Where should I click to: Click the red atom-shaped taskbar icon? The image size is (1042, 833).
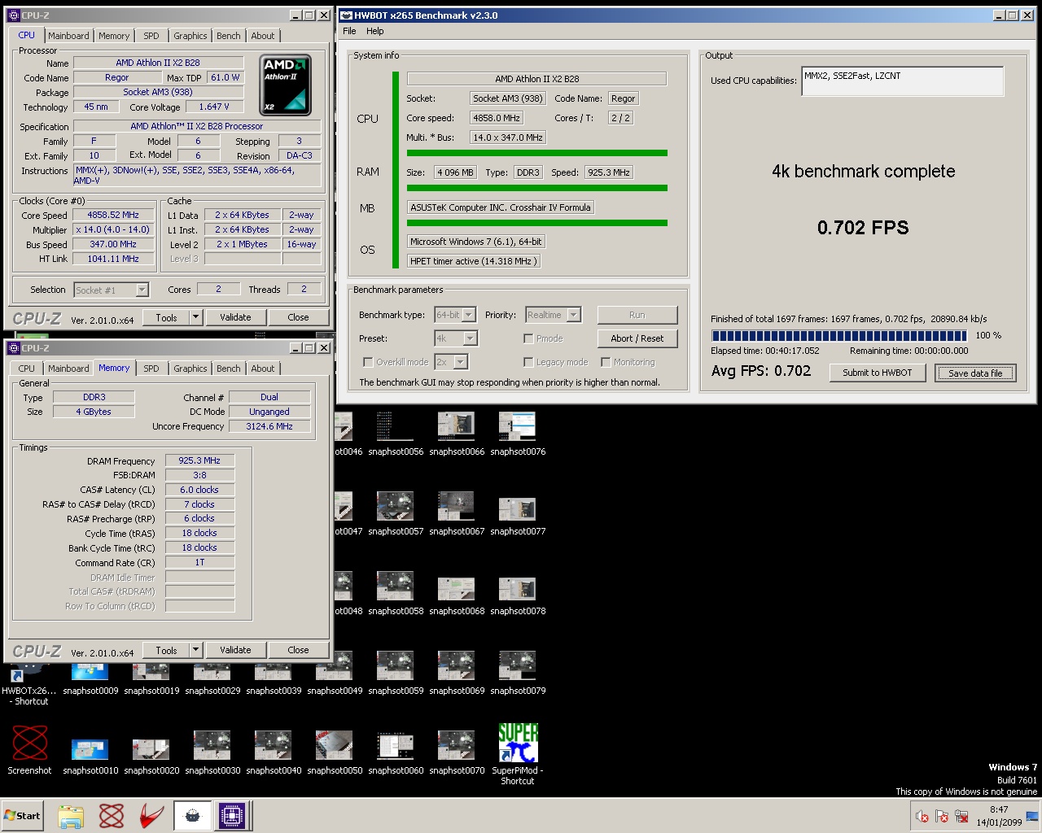(x=112, y=816)
